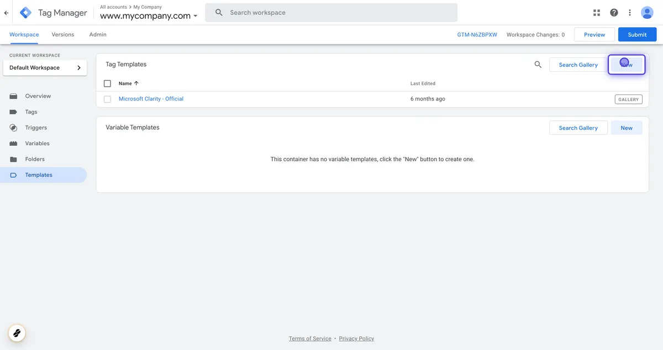
Task: Open the www.mycompany.com container dropdown
Action: 149,16
